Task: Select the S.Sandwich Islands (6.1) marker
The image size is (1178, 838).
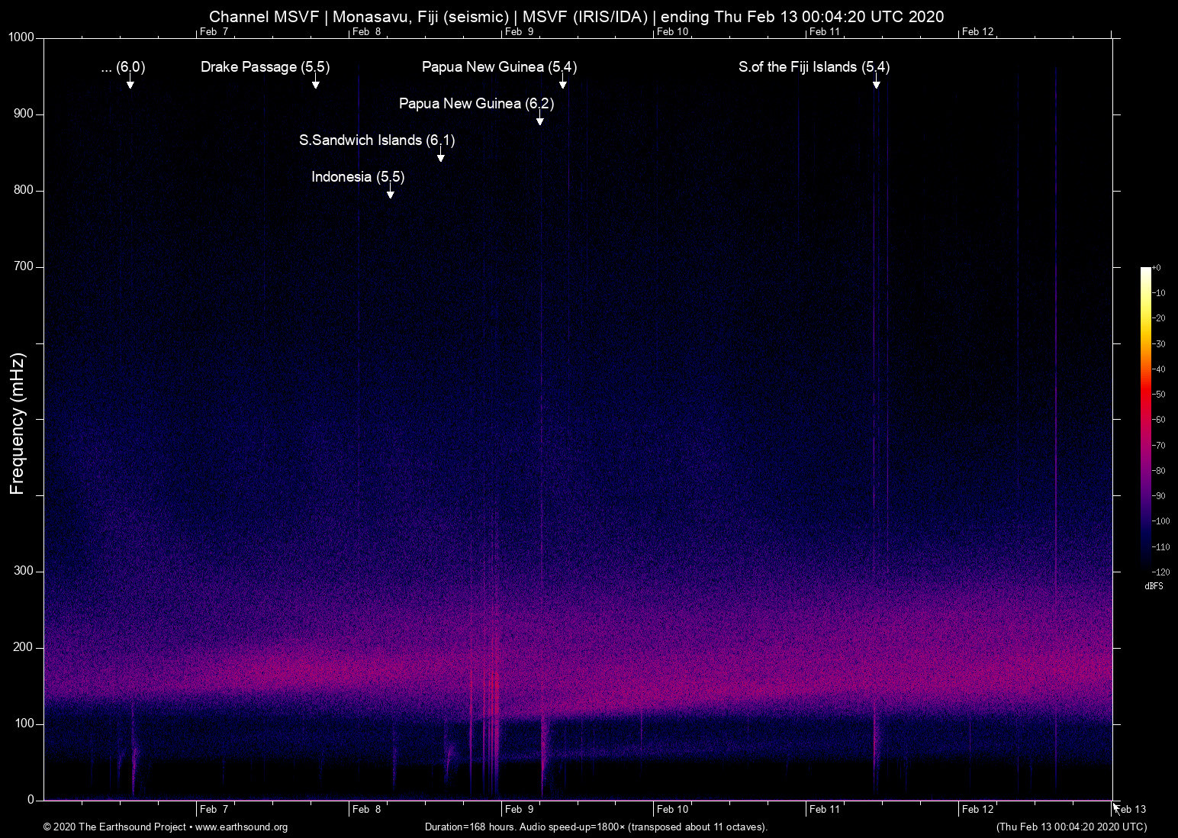Action: (x=439, y=156)
